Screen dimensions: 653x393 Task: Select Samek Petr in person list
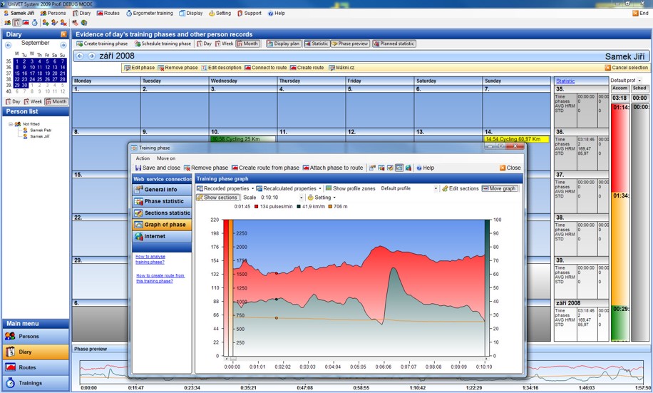coord(38,130)
